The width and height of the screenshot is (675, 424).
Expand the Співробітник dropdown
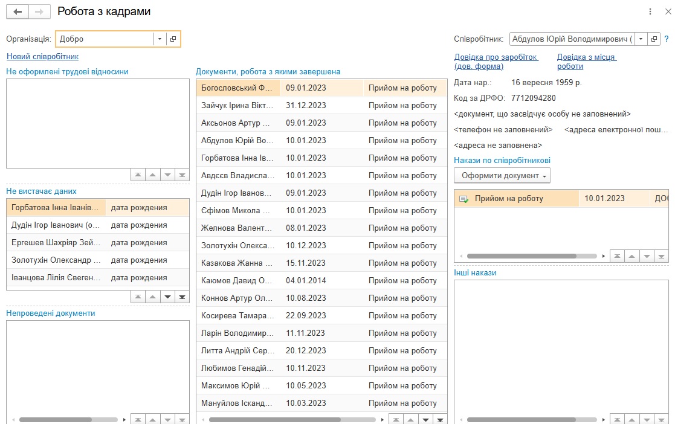click(x=641, y=39)
